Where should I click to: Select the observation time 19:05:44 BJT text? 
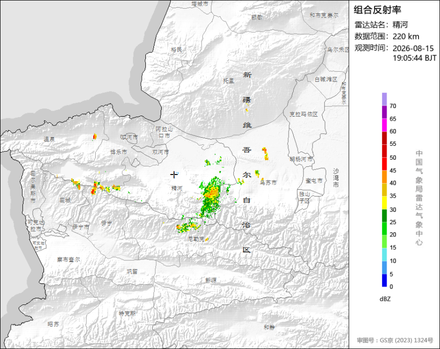coord(414,58)
